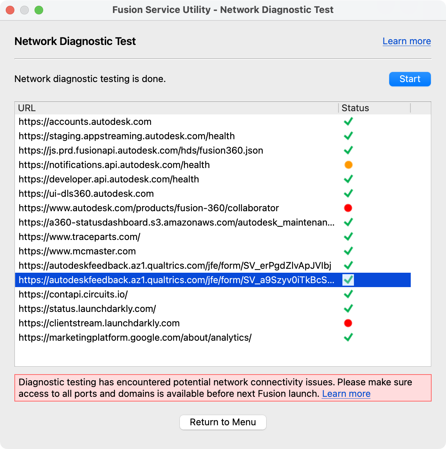Select js.prd.fusionapi.autodesk.com/hds/fusion360.json URL
This screenshot has width=446, height=449.
pos(141,151)
